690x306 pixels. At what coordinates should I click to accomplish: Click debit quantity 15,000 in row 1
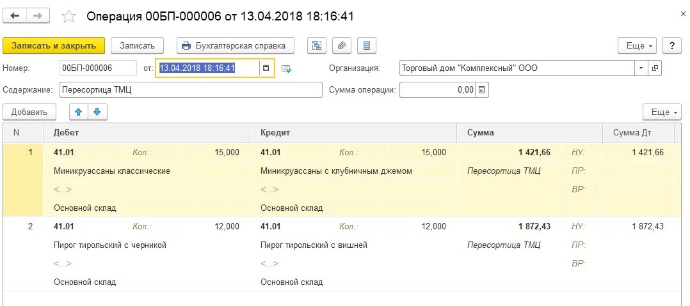click(227, 152)
